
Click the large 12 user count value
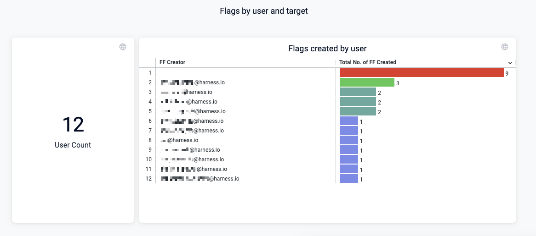point(73,125)
